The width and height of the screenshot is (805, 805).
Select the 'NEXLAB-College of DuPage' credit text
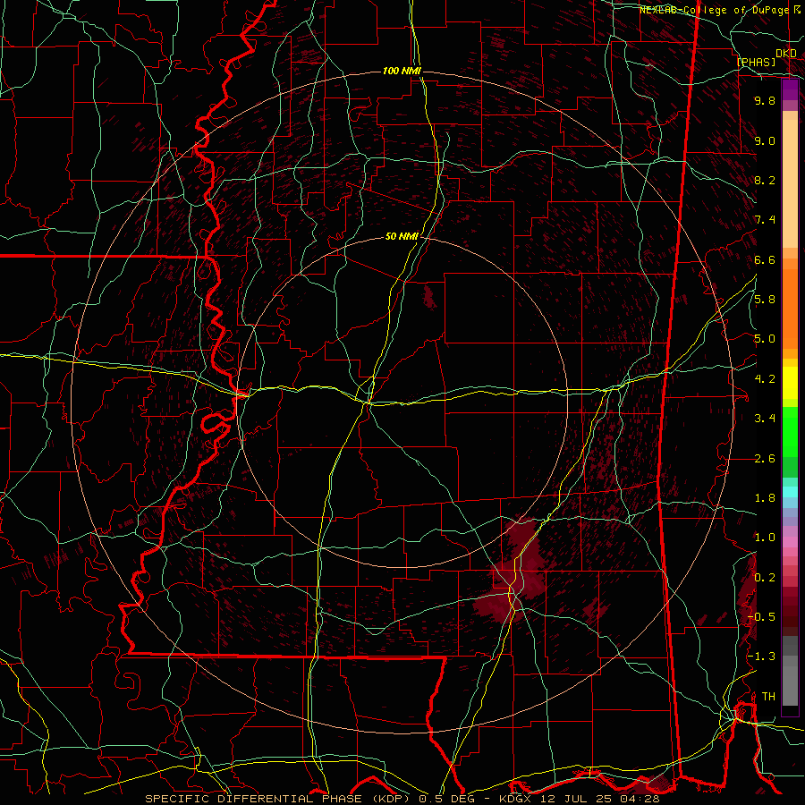coord(716,10)
